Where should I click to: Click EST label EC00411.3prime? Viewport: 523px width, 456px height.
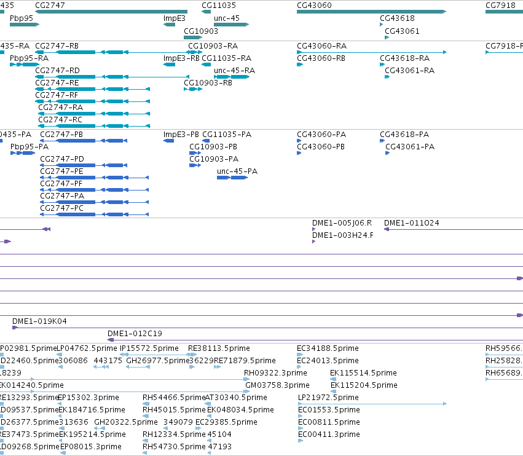329,434
